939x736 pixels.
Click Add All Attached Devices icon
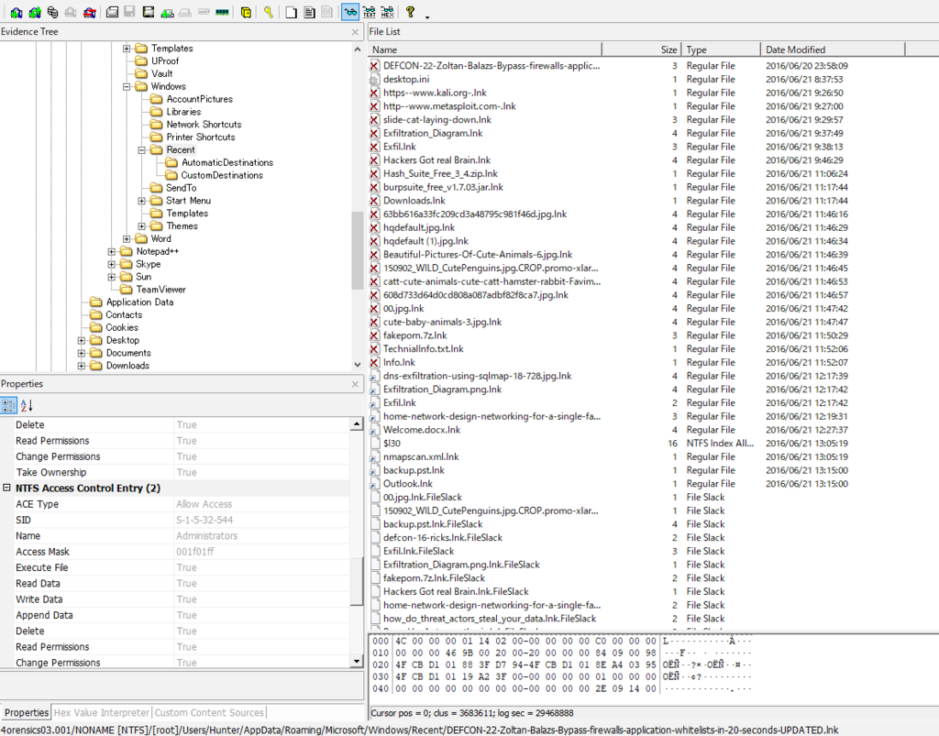[x=35, y=12]
